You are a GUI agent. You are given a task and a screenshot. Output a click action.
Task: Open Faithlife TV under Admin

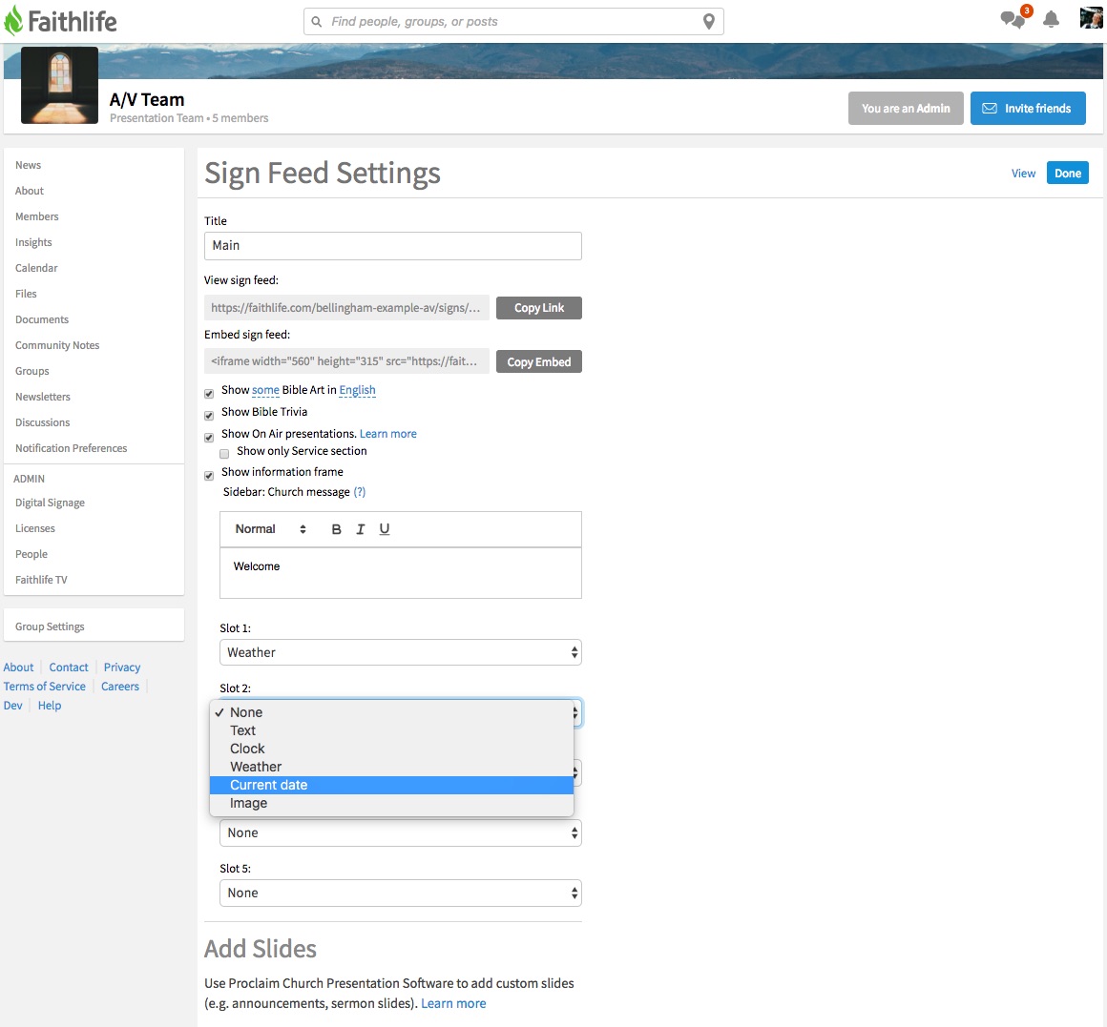pos(41,580)
